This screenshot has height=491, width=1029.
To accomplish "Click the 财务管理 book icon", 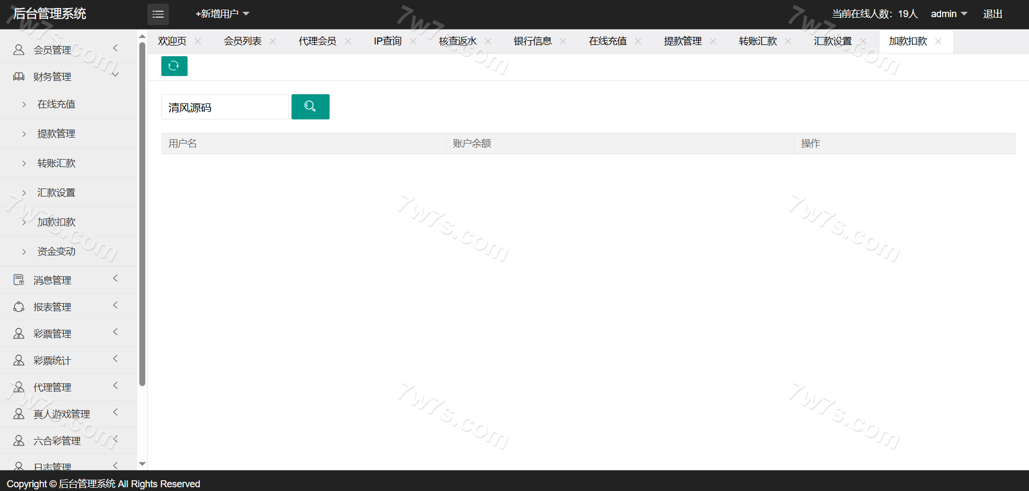I will coord(19,77).
